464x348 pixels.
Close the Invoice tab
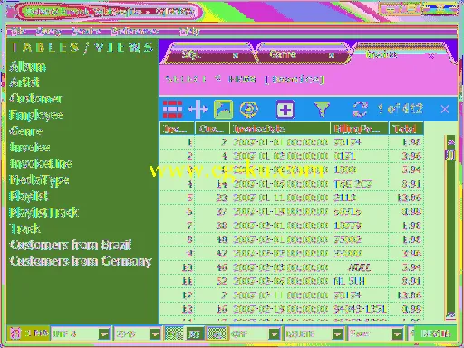click(431, 55)
